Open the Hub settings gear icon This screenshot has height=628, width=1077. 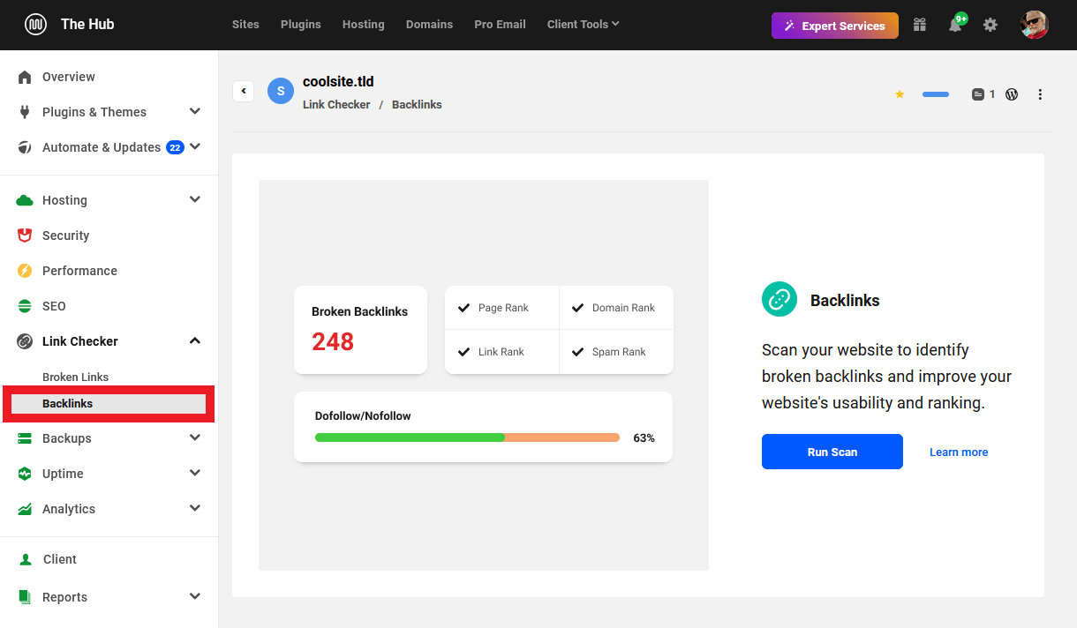click(x=990, y=24)
